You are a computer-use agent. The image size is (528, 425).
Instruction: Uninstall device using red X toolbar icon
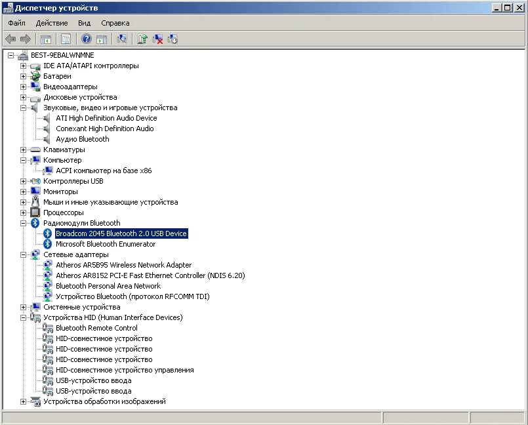pos(157,39)
